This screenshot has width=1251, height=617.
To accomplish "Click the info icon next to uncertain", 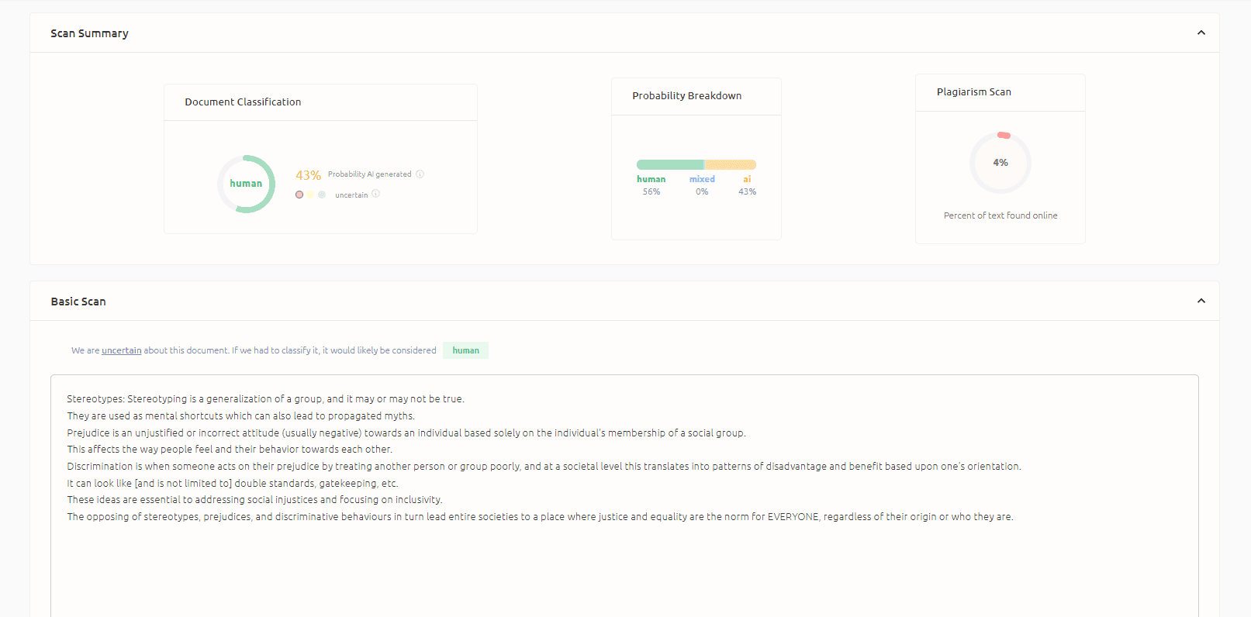I will pos(376,194).
